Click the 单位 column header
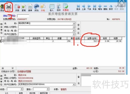The width and height of the screenshot is (130, 94). pyautogui.click(x=48, y=38)
